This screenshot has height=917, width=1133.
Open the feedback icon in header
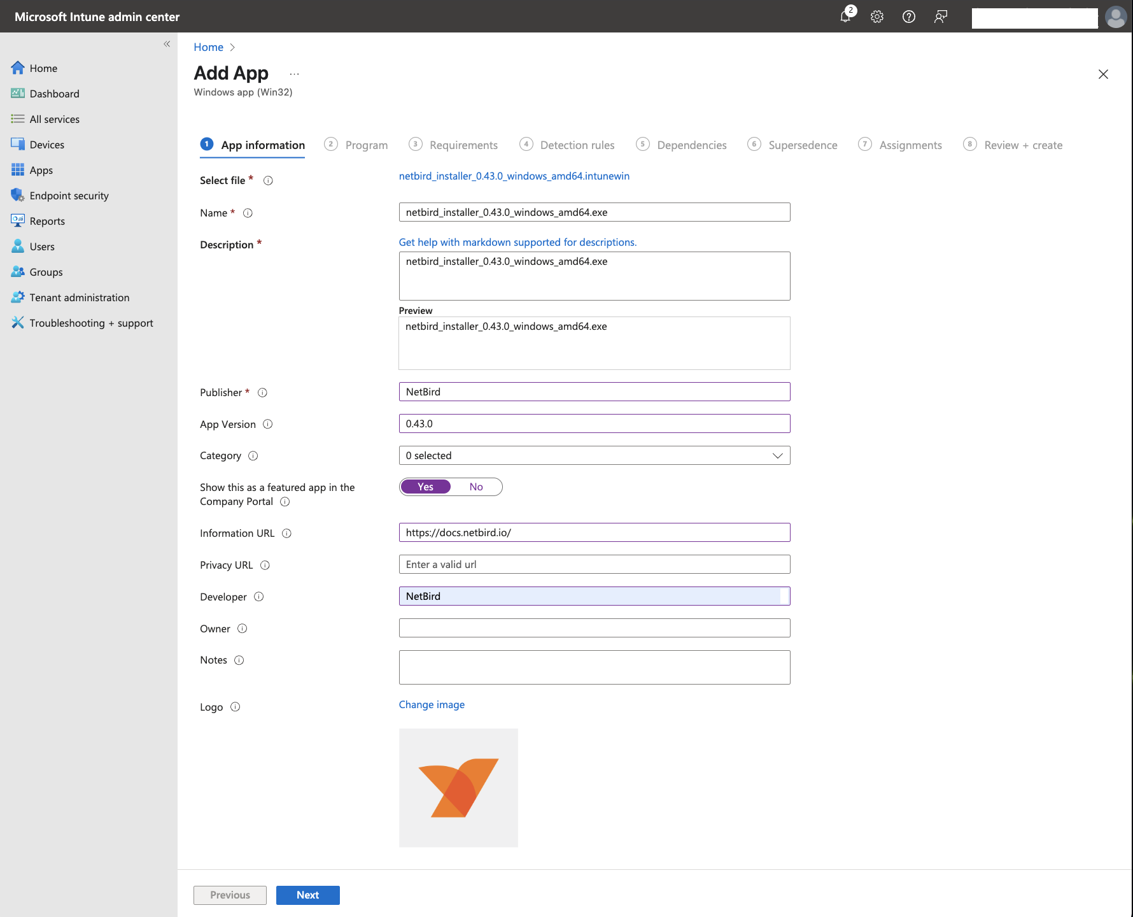[x=941, y=17]
